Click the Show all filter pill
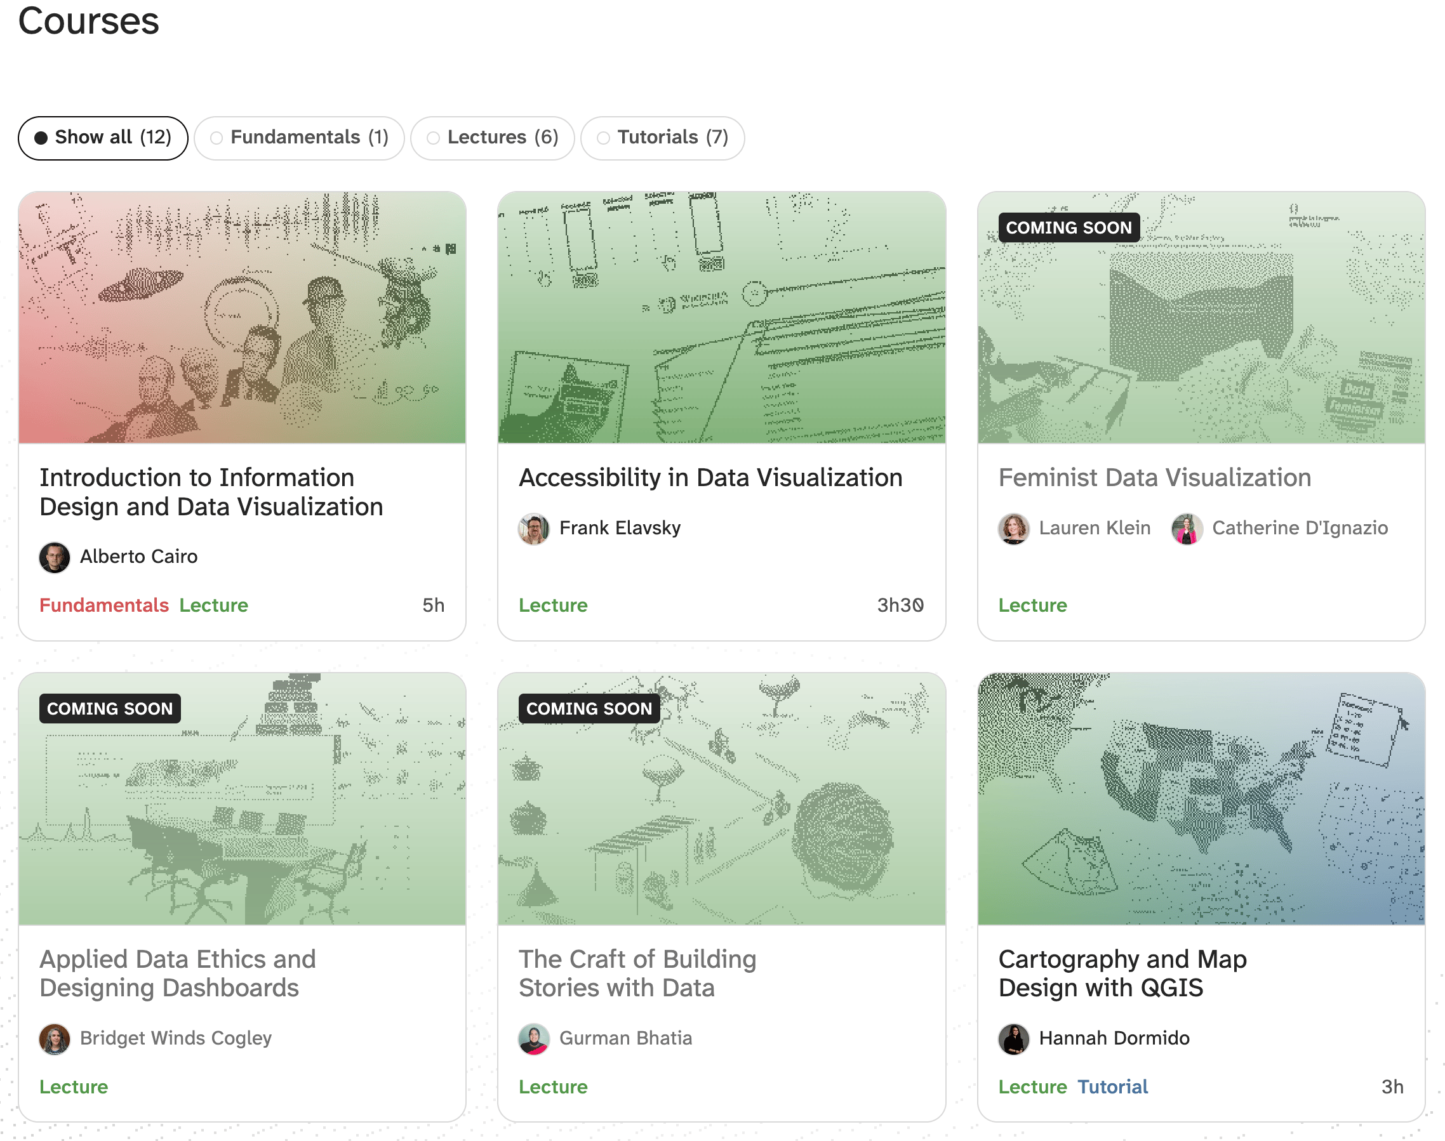This screenshot has width=1445, height=1141. tap(103, 138)
